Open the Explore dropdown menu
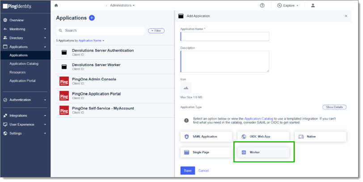Screen dimensions: 363x182 [x=288, y=5]
